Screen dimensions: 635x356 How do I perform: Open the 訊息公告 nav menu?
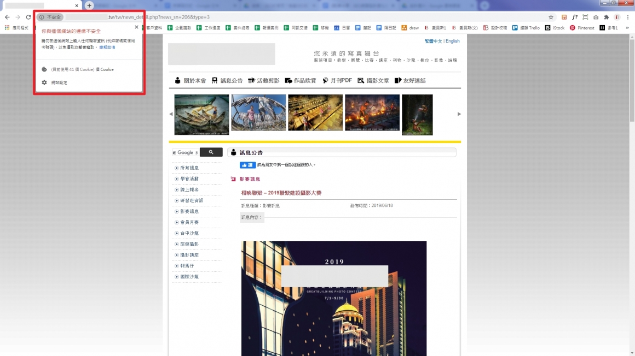tap(227, 80)
